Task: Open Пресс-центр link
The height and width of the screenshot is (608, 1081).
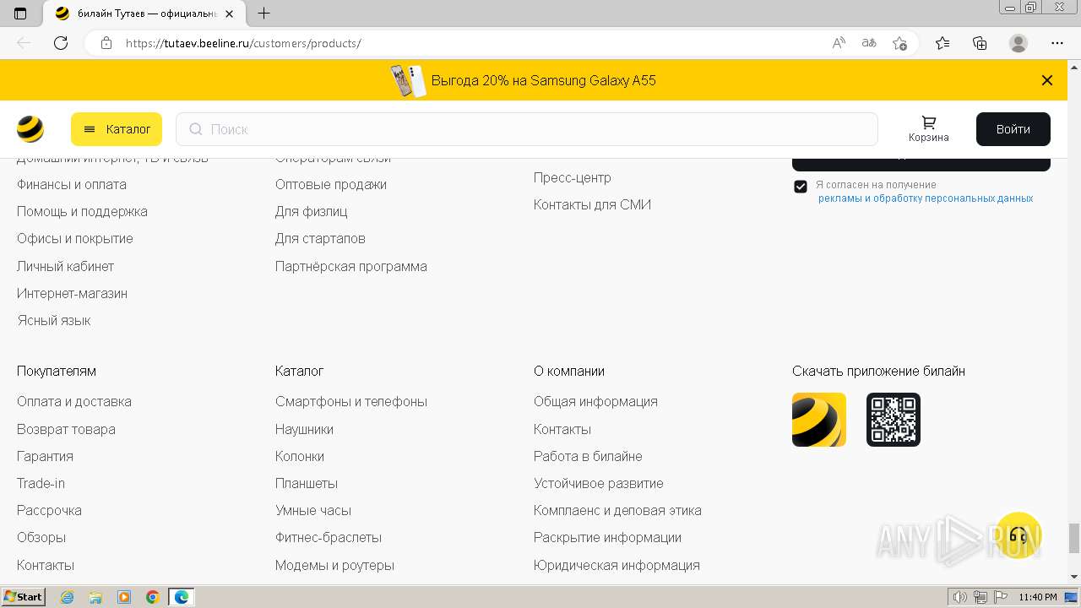Action: [573, 177]
